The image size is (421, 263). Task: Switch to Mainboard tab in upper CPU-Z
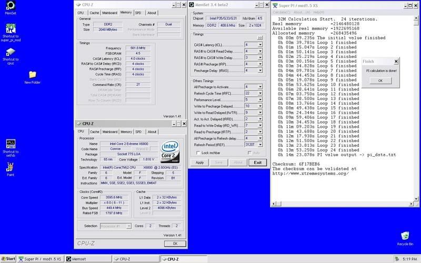pos(109,13)
